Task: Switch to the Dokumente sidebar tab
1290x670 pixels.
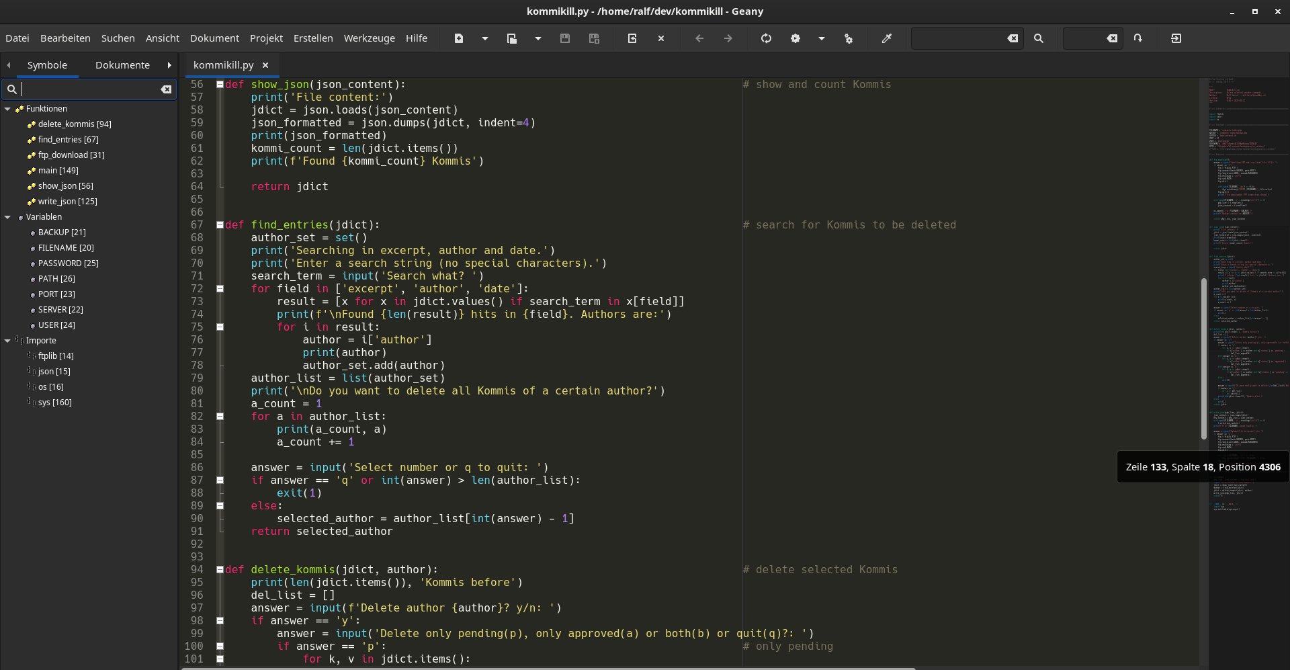Action: (x=122, y=65)
